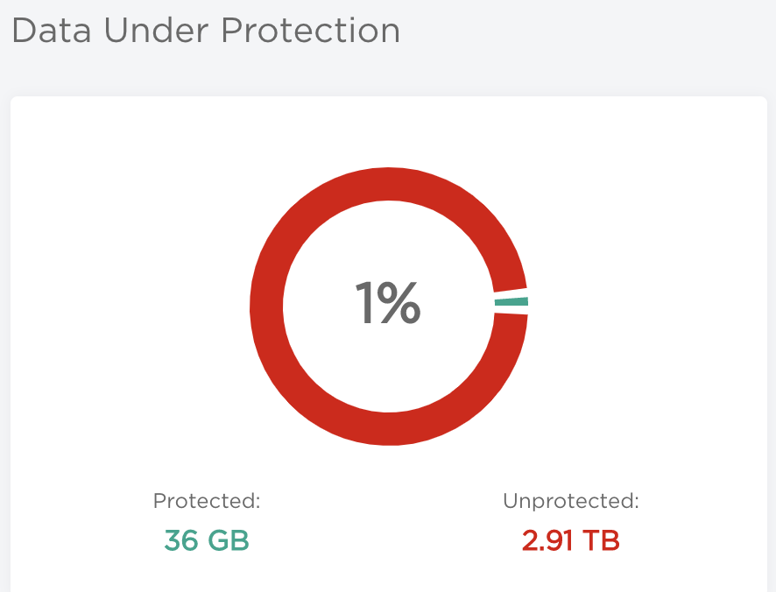776x592 pixels.
Task: Click the white gap above the green slice
Action: tap(511, 292)
